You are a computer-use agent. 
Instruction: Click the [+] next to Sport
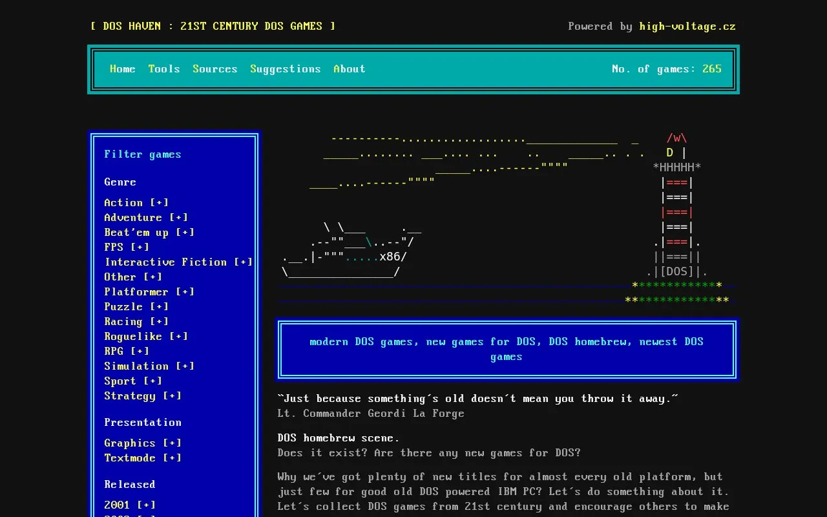coord(152,381)
